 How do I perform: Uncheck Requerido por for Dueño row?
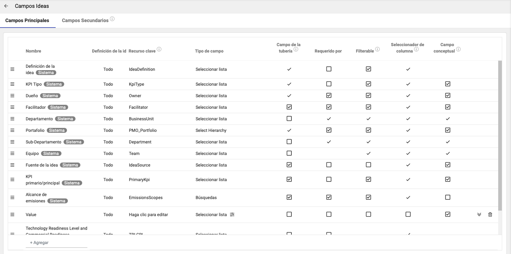coord(329,95)
